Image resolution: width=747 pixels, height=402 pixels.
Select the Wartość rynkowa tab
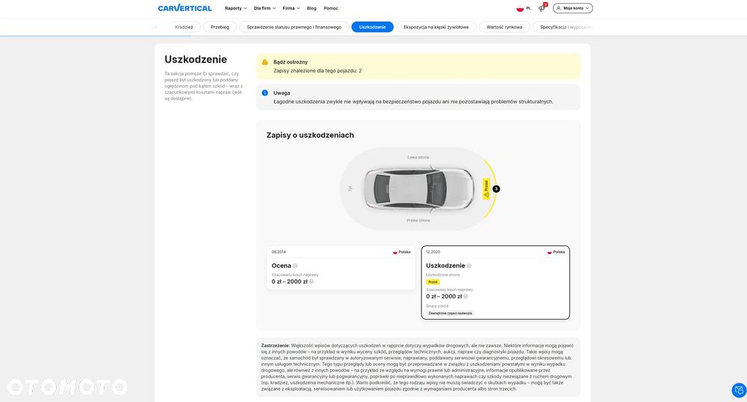504,27
